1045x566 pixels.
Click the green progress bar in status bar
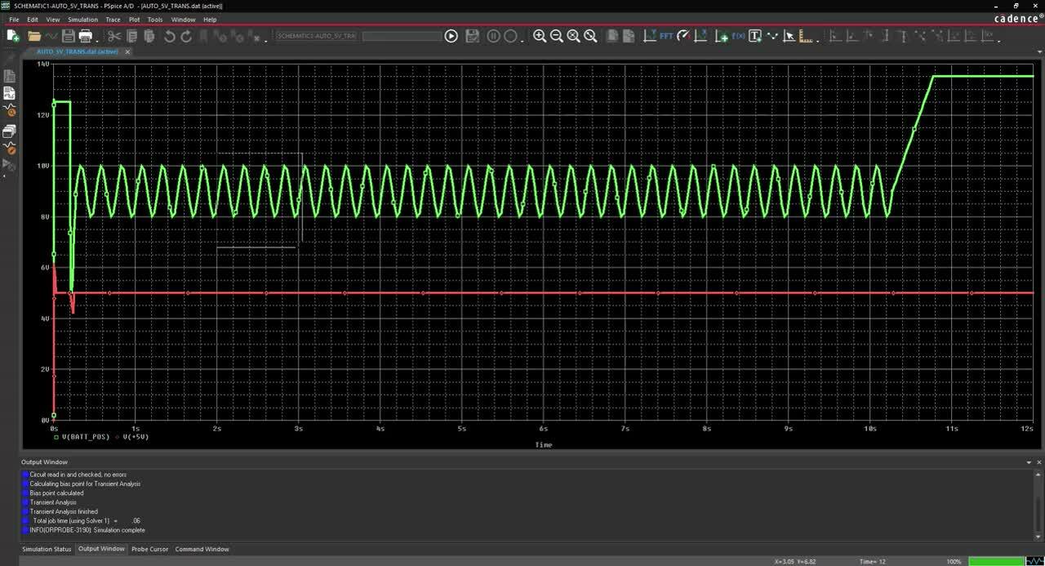point(998,561)
